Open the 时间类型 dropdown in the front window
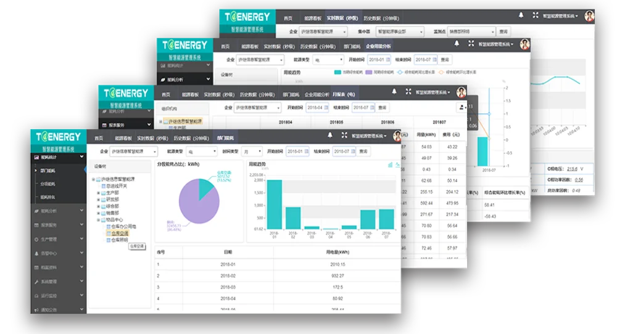 coord(252,151)
